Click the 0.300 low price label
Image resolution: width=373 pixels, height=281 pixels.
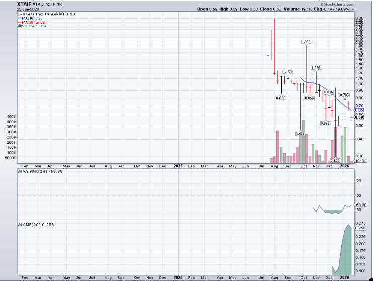click(336, 160)
